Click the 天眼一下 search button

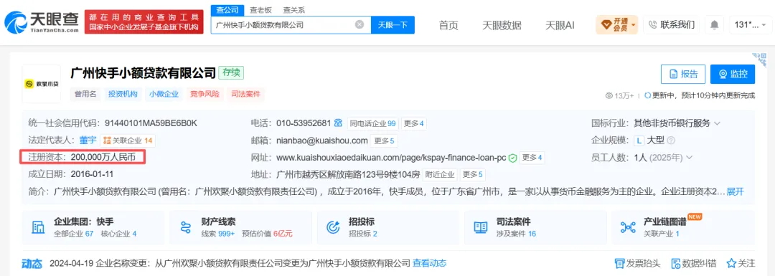393,24
